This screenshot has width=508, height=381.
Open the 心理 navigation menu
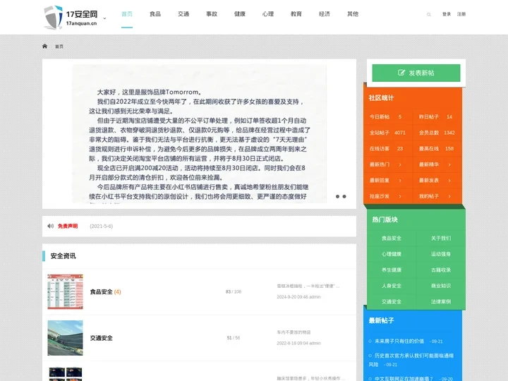pyautogui.click(x=268, y=14)
